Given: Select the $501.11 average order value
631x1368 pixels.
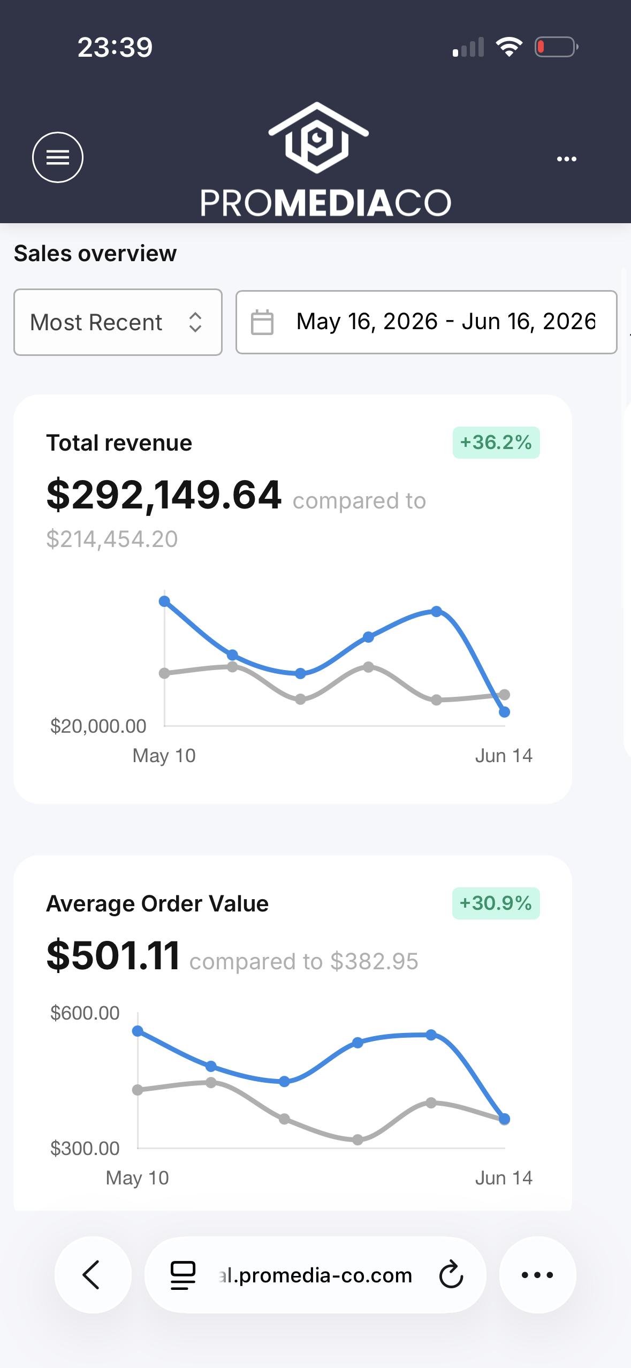Looking at the screenshot, I should [x=113, y=956].
